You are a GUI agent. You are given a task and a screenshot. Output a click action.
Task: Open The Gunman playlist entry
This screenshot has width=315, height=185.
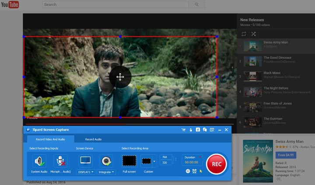click(276, 122)
